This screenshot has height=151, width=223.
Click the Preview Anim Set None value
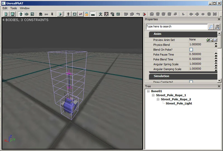coord(192,39)
